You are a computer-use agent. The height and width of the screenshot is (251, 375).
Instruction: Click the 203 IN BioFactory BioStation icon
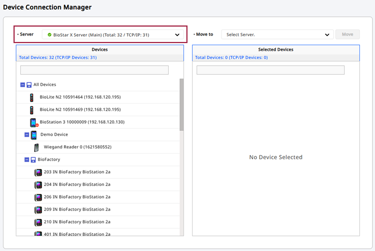tap(38, 172)
